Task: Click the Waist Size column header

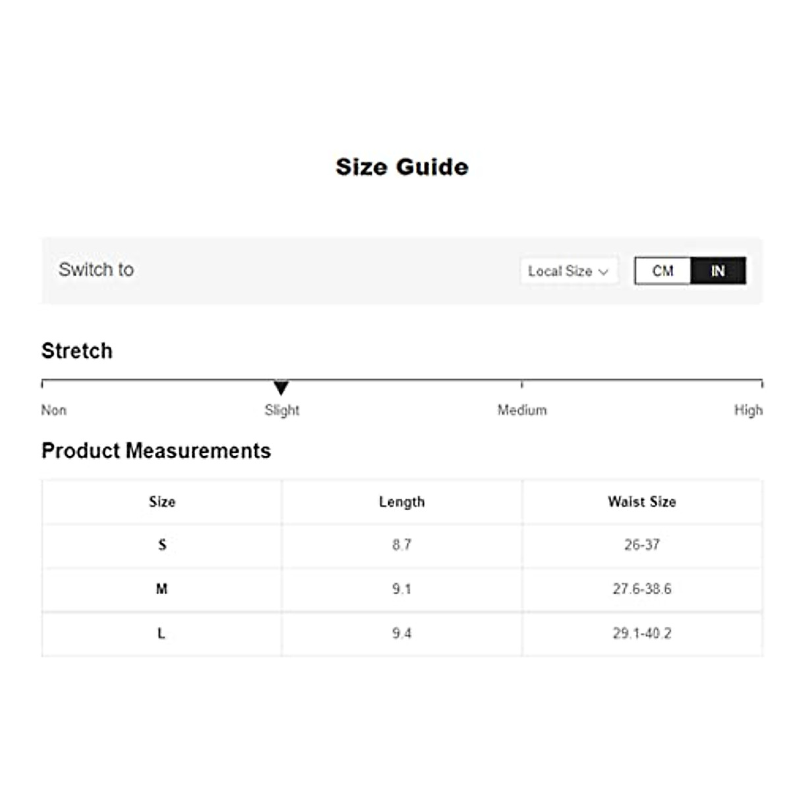Action: coord(641,502)
